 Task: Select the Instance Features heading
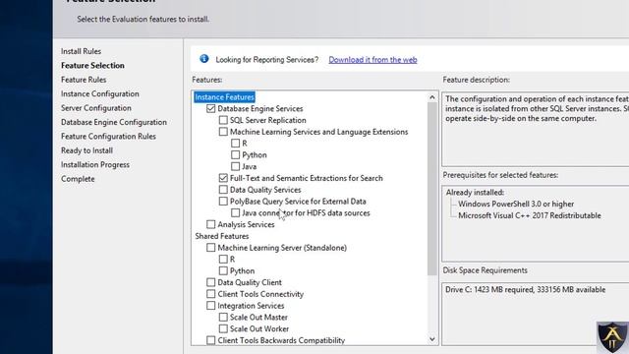(x=225, y=97)
